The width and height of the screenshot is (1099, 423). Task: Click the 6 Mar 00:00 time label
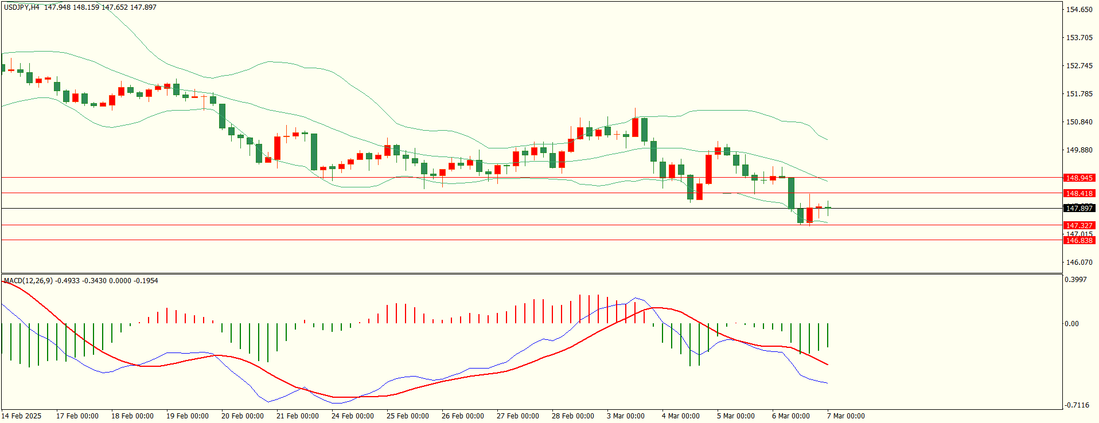pos(791,416)
